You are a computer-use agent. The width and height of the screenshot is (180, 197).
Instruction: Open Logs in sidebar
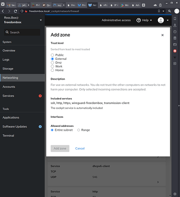tap(22, 59)
